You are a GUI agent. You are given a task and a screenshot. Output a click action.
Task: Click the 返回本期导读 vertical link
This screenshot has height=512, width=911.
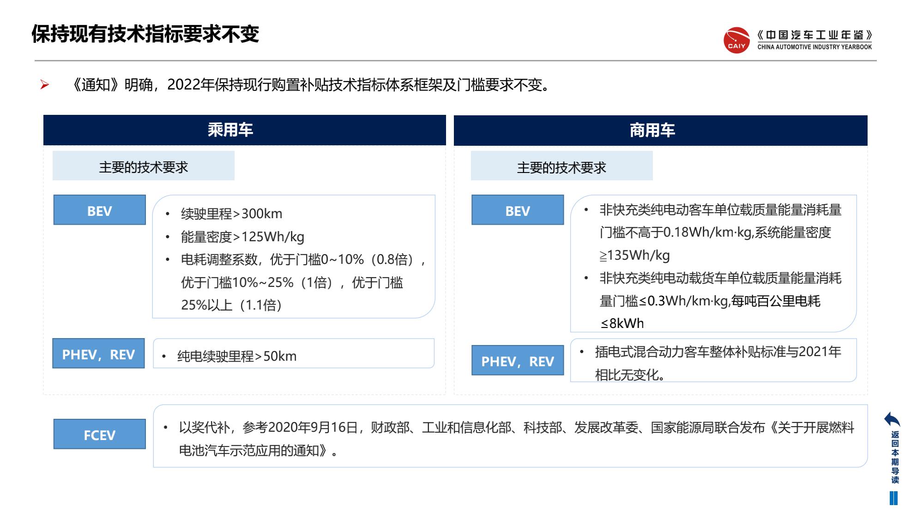(895, 457)
